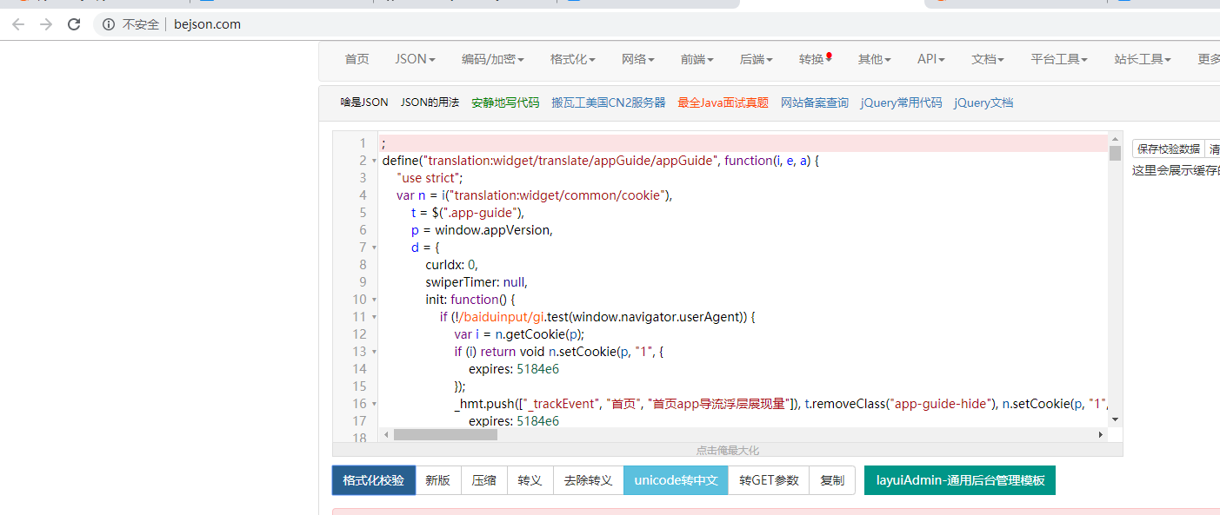Open the 站长工具 menu
1220x515 pixels.
pyautogui.click(x=1142, y=59)
